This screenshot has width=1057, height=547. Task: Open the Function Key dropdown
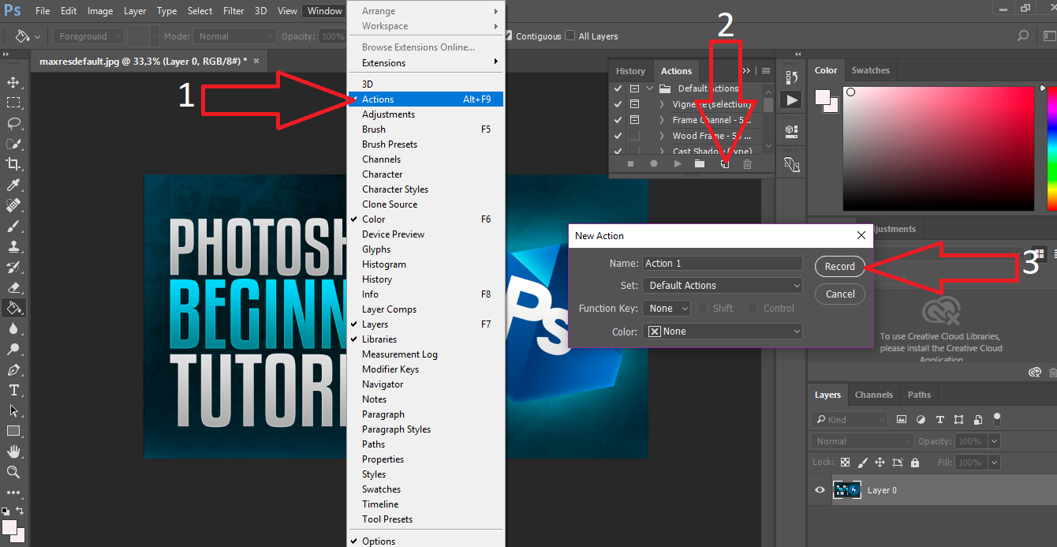667,308
